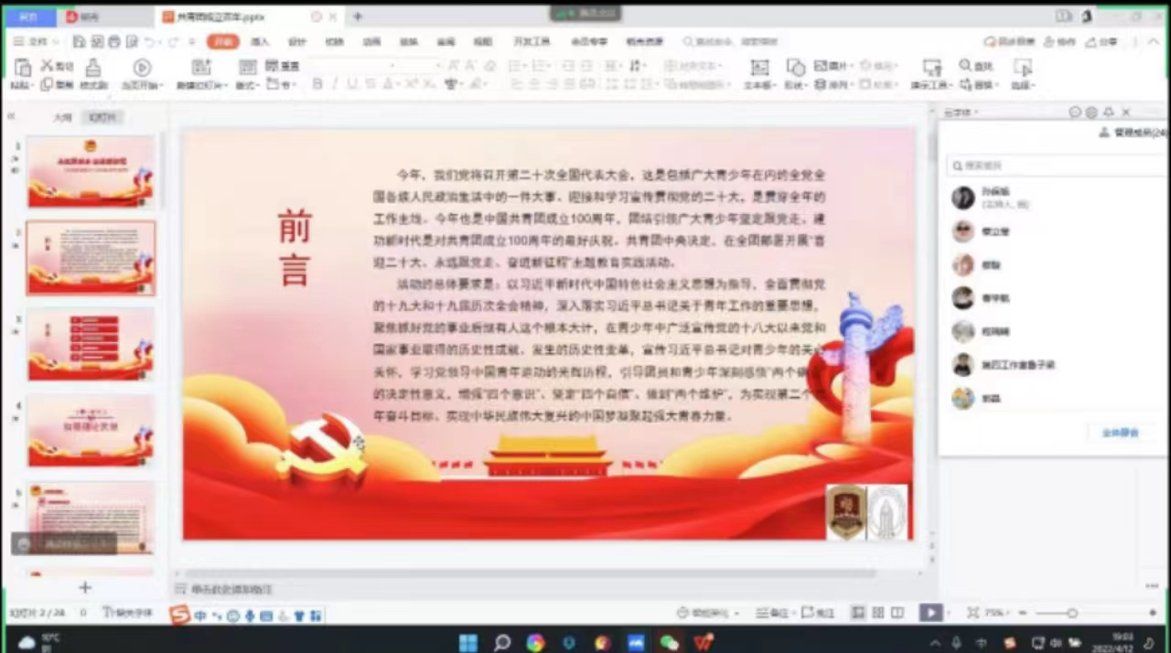Click the print icon in quick access toolbar
The width and height of the screenshot is (1171, 653).
(x=114, y=42)
